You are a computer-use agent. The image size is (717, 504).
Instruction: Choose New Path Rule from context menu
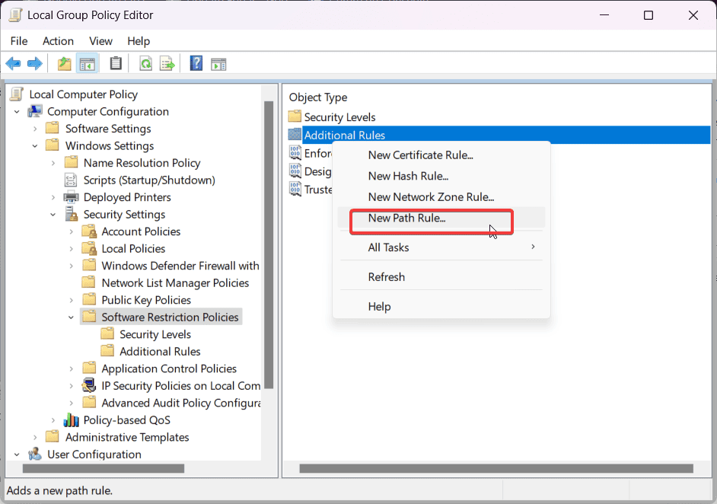point(441,219)
